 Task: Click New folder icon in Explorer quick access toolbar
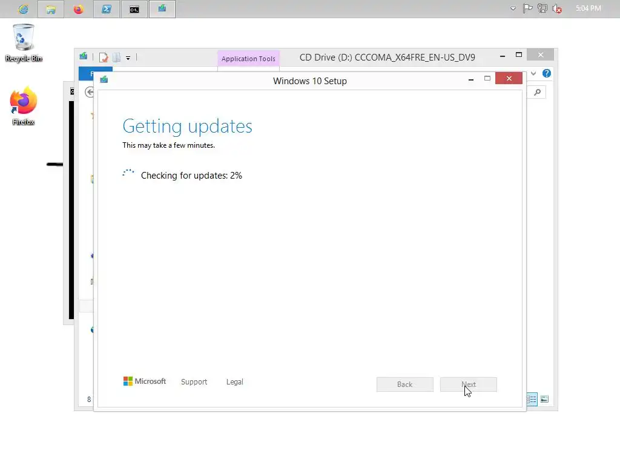click(x=117, y=58)
